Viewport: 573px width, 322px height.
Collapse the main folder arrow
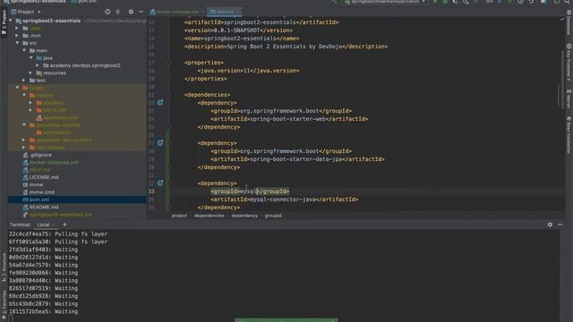[24, 50]
